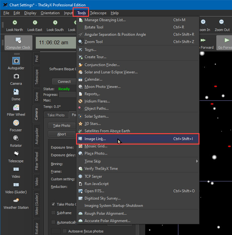
Task: Open Moon Photo Viewer...
Action: [x=138, y=87]
